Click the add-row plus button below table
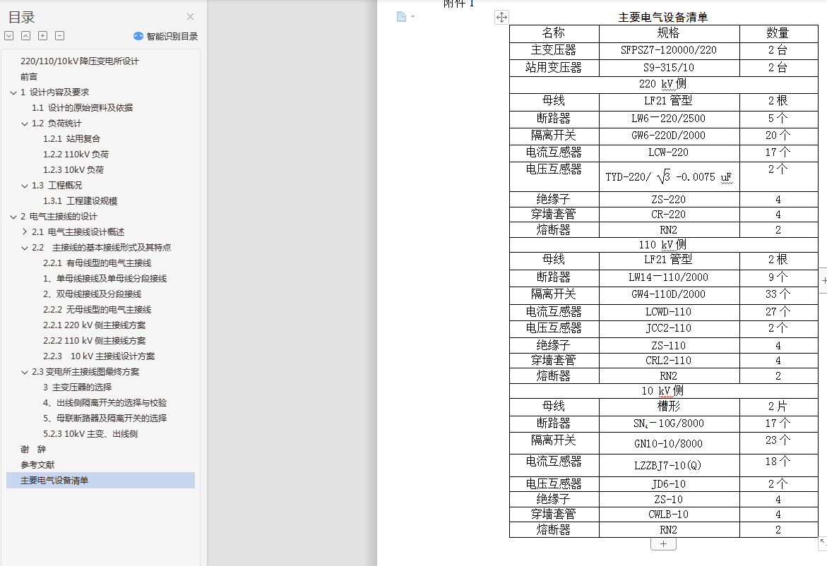The image size is (827, 566). (x=663, y=544)
